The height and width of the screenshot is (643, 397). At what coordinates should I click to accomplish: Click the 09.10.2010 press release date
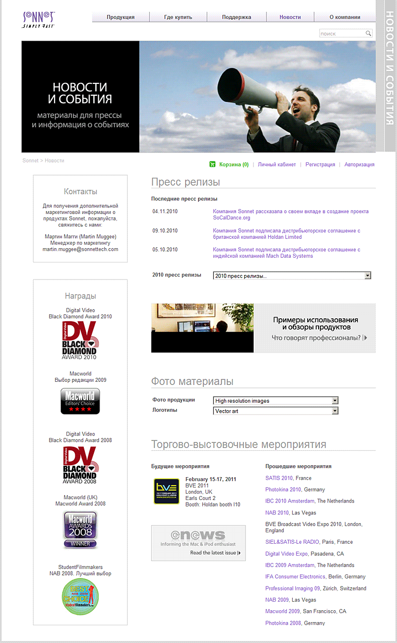(165, 231)
